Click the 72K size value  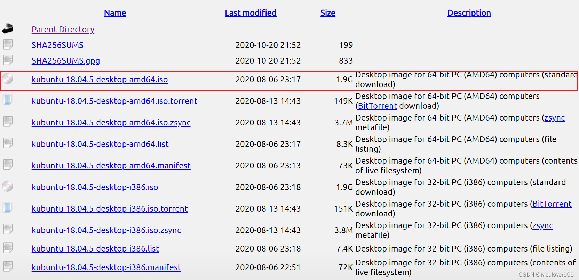pos(346,267)
